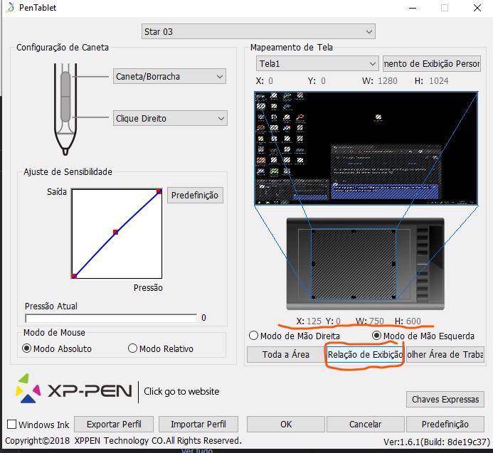Enable the Windows Ink checkbox
This screenshot has height=453, width=493.
(x=12, y=425)
